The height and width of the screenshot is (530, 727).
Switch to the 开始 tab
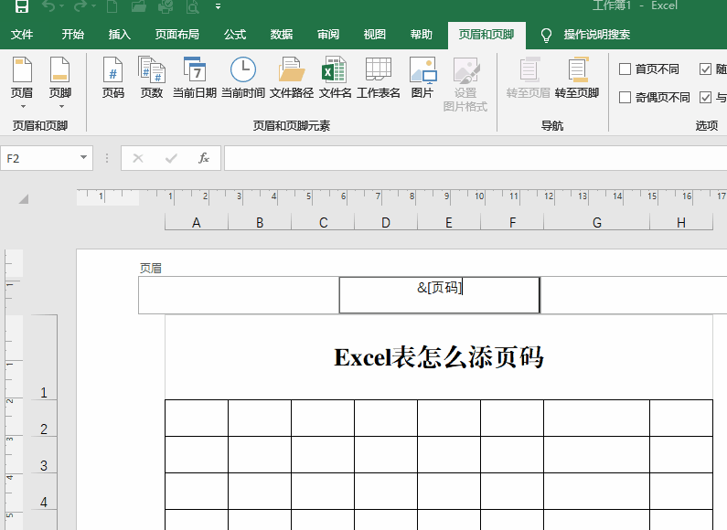(73, 35)
